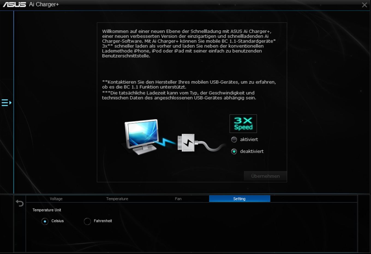Viewport: 371px width, 254px height.
Task: Close the Ai Charger+ window
Action: pyautogui.click(x=364, y=5)
